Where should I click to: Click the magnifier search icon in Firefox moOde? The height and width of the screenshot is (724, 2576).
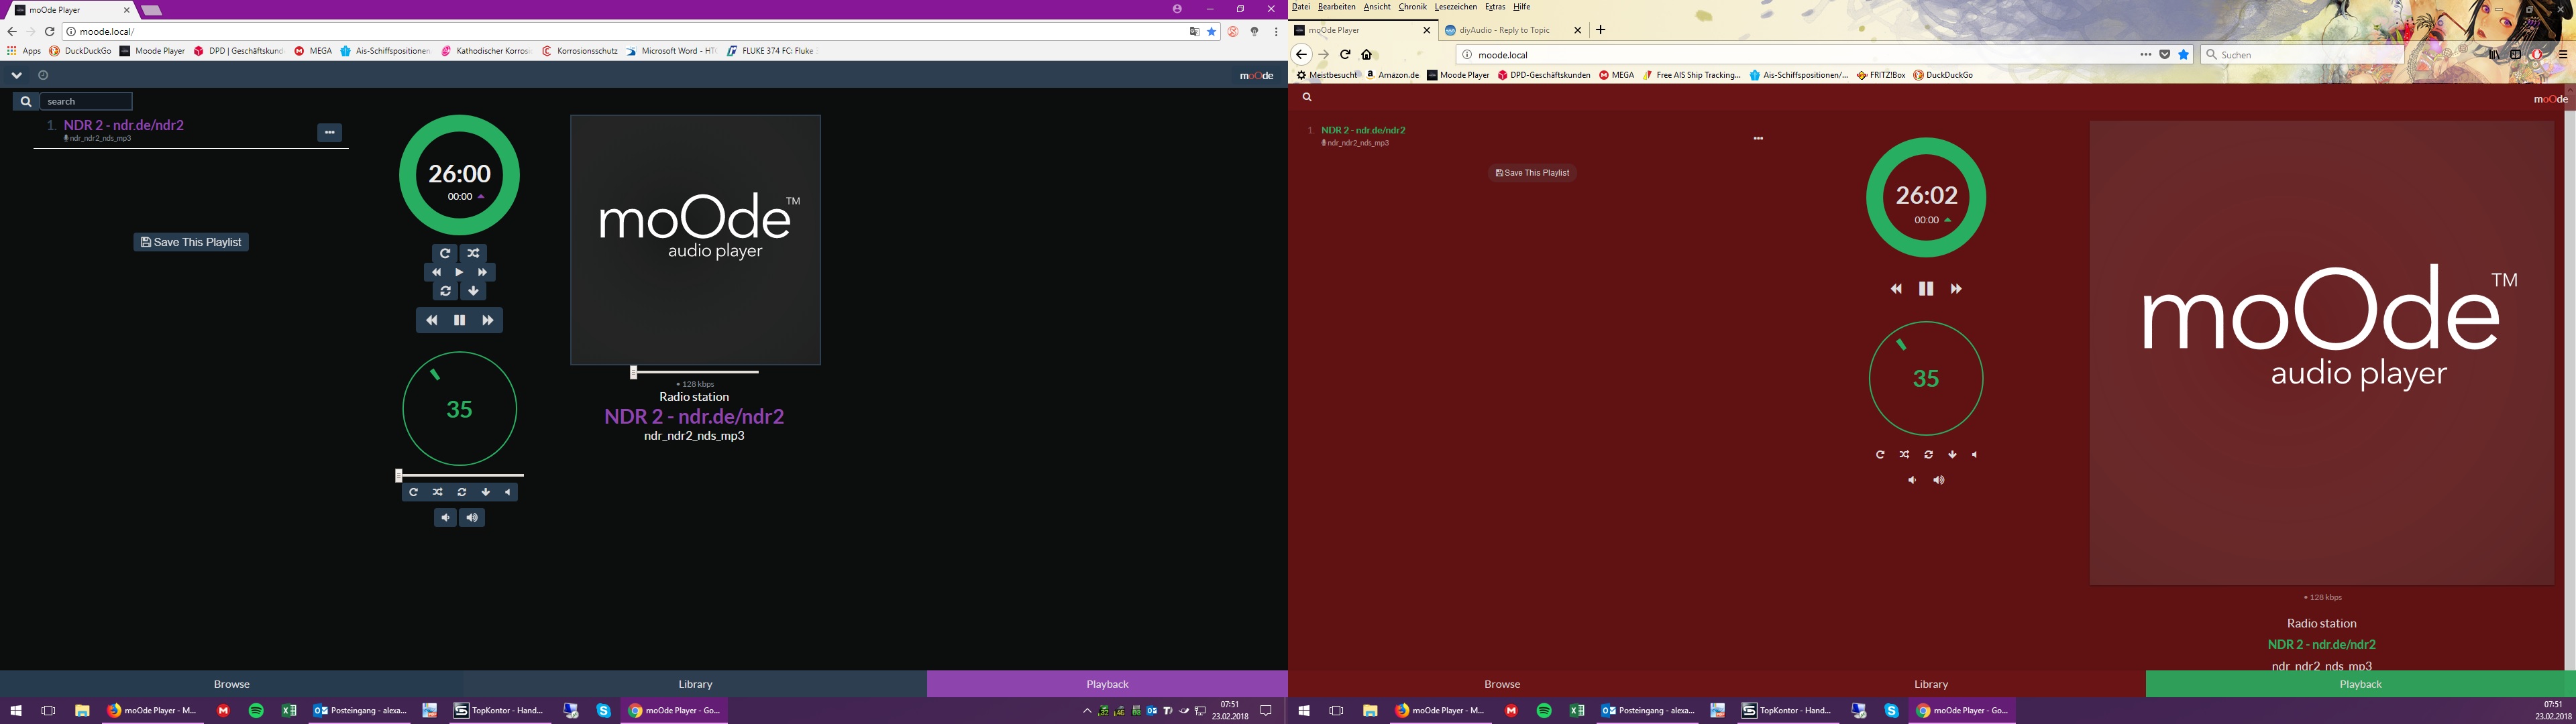click(1307, 97)
